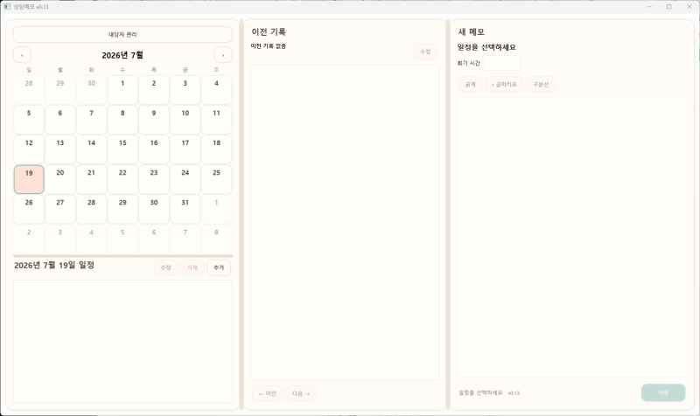Select July 13 on the calendar

(60, 149)
